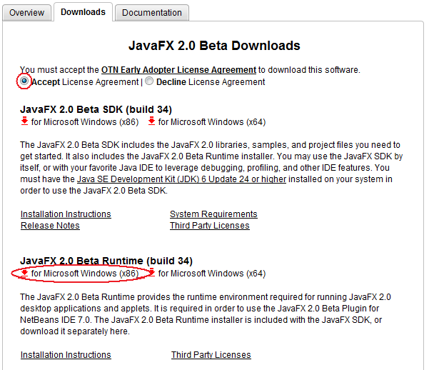This screenshot has width=429, height=370.
Task: Open Installation Instructions under the Beta SDK section
Action: (66, 214)
